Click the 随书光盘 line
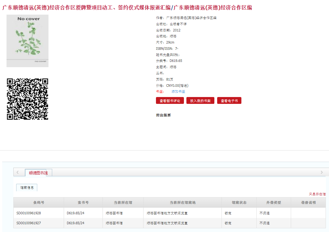The height and width of the screenshot is (232, 329). point(168,55)
